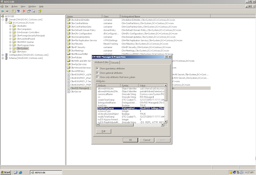The width and height of the screenshot is (256, 175).
Task: Switch to the Security tab
Action: tap(115, 62)
